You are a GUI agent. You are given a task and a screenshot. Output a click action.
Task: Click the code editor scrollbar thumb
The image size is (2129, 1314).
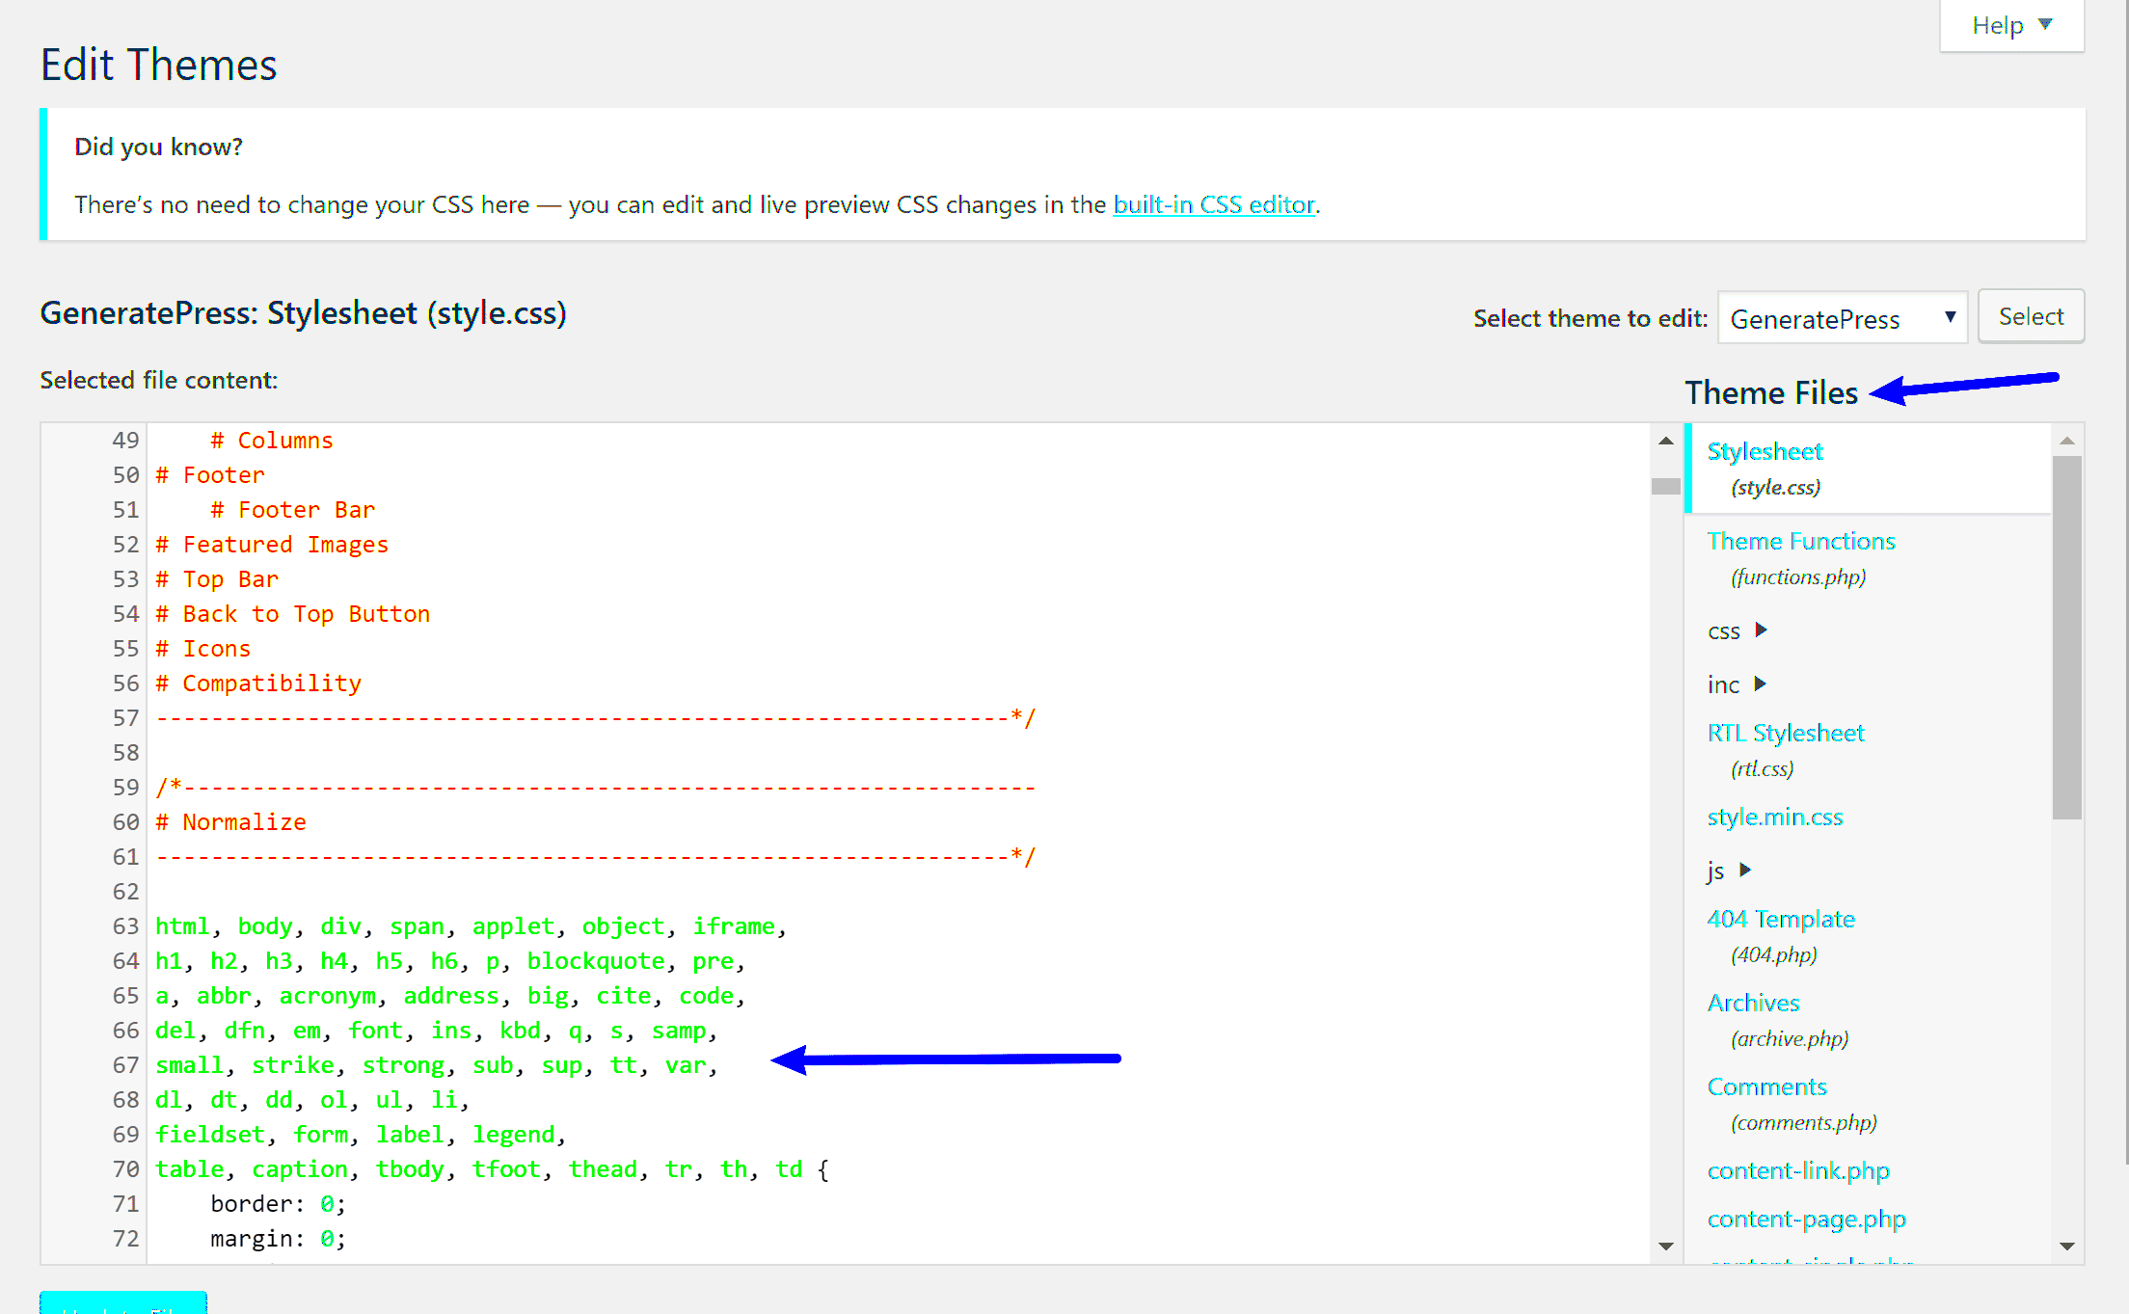[1665, 486]
